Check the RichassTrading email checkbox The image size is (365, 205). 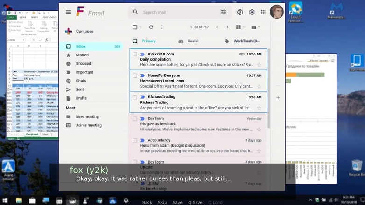[x=135, y=97]
